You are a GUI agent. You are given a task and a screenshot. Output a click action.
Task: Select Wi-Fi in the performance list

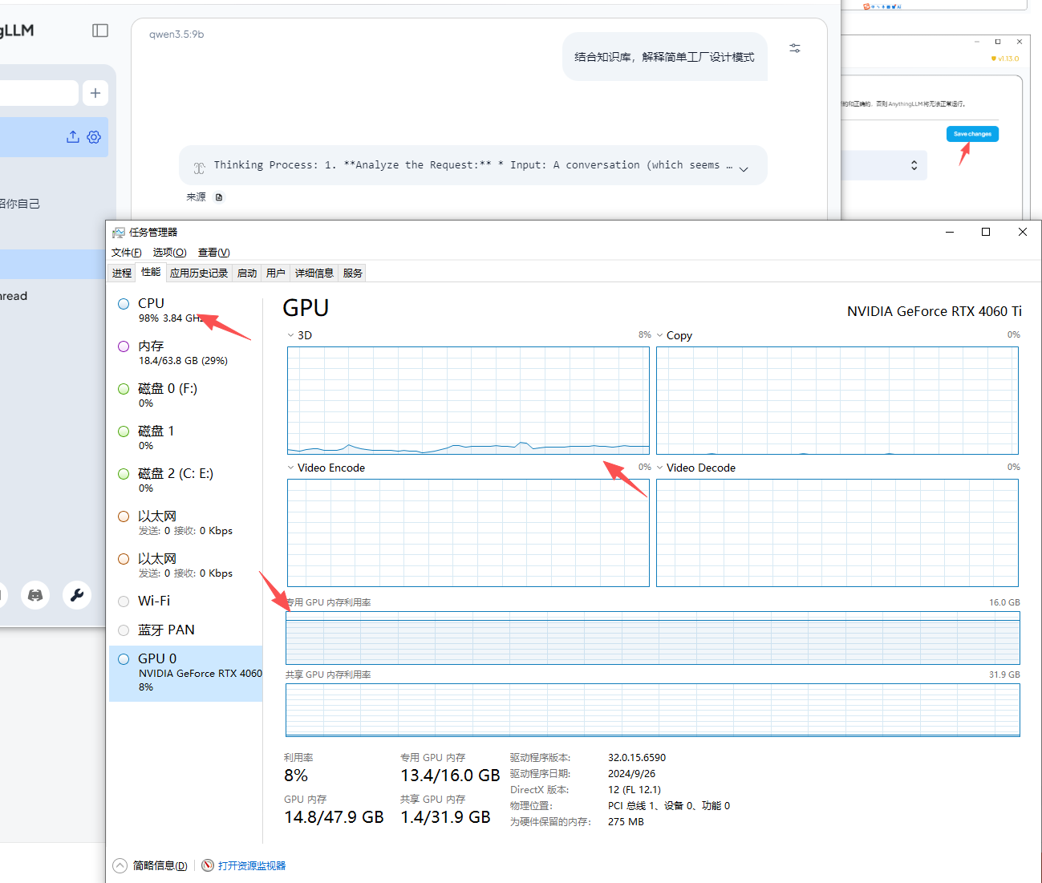point(186,601)
